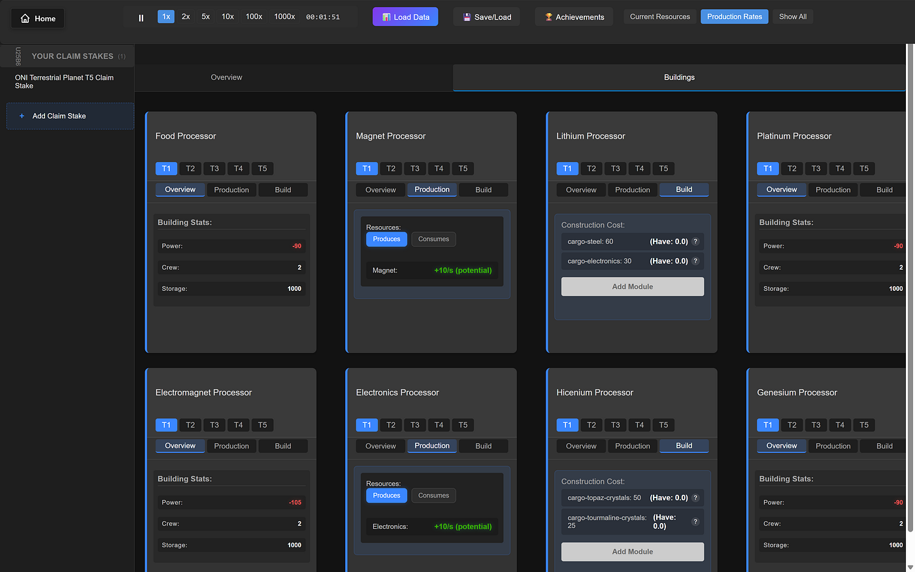Select ONI Terrestrial Planet T5 Claim Stake
This screenshot has height=572, width=915.
(63, 81)
